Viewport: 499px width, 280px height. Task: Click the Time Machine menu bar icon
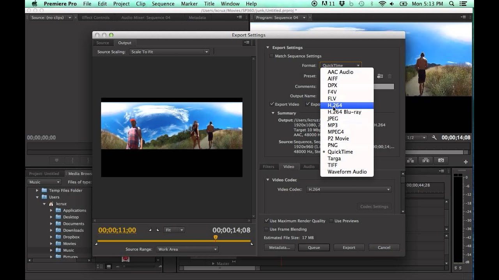click(x=361, y=4)
